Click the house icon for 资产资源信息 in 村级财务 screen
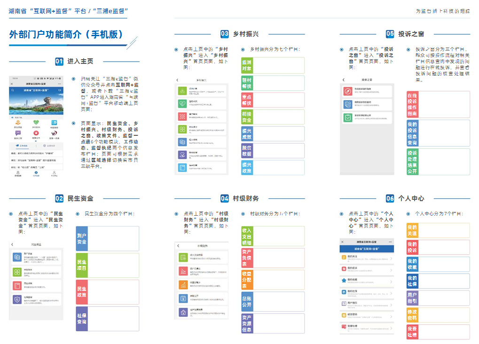Screen dimensions: 479x344 click(183, 312)
